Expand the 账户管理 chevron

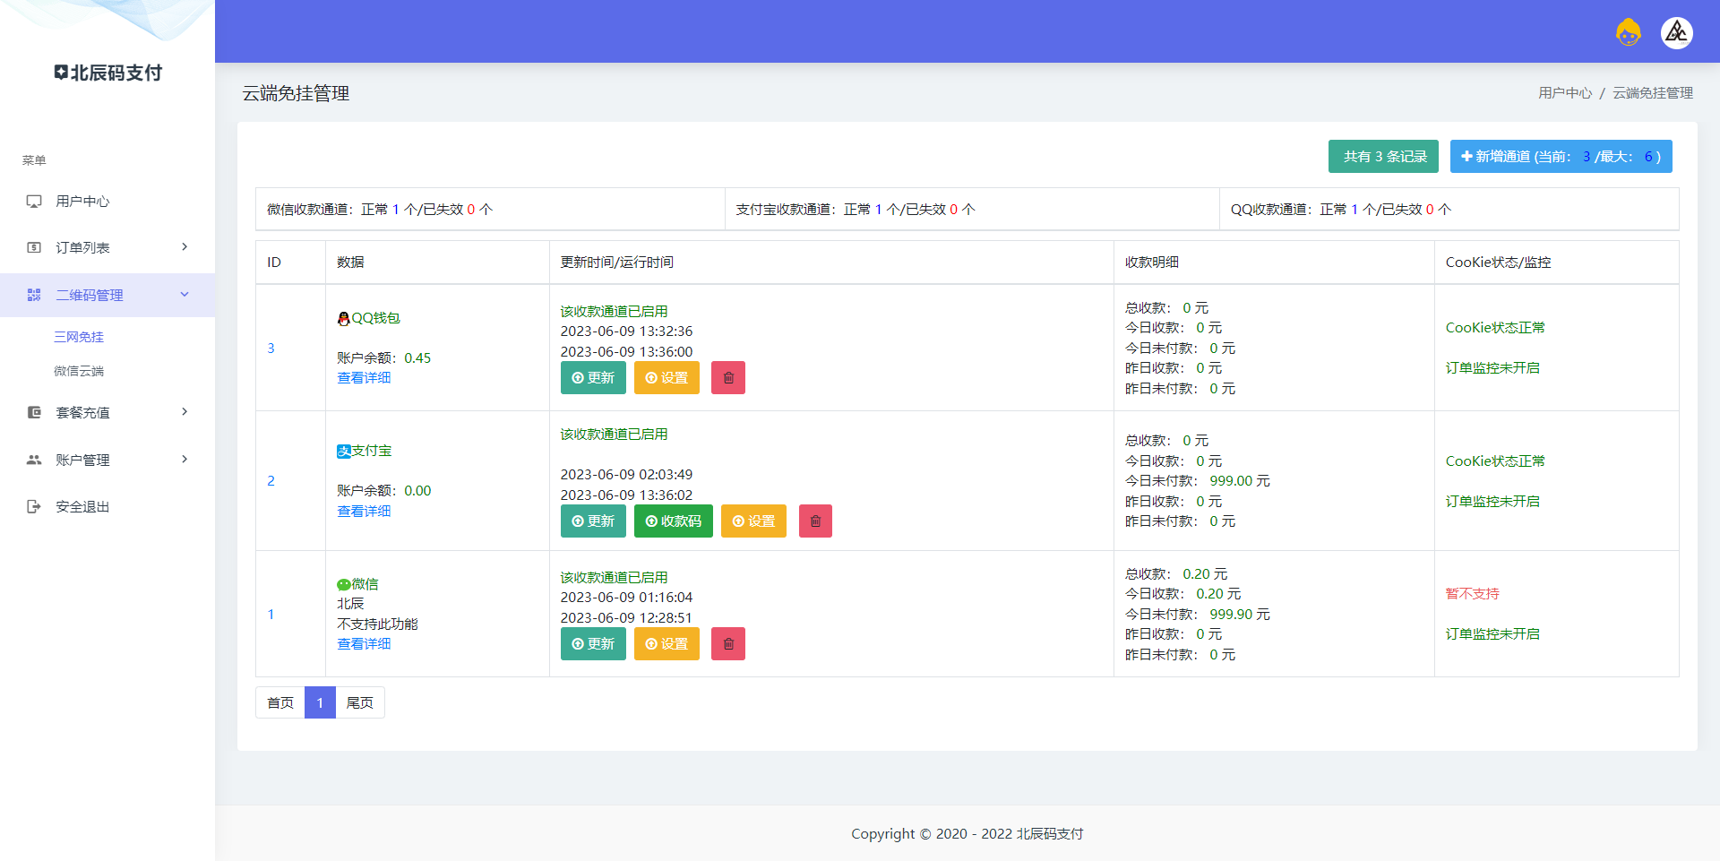point(185,460)
